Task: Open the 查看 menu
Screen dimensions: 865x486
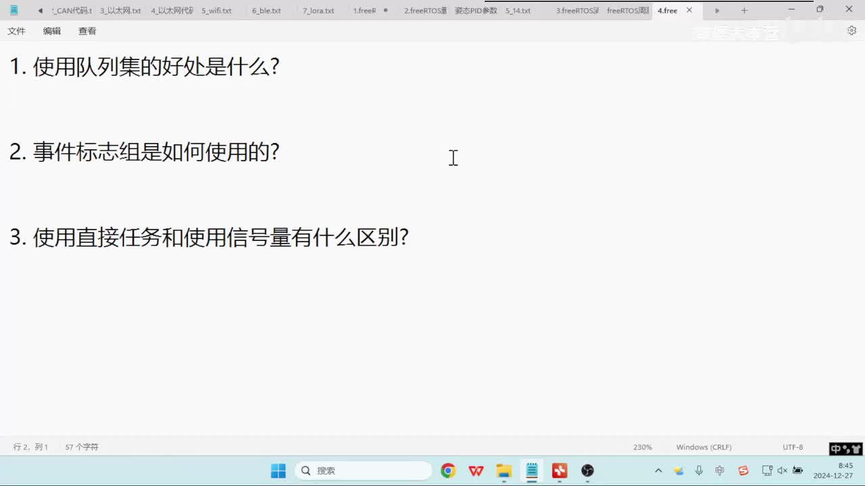Action: click(87, 31)
